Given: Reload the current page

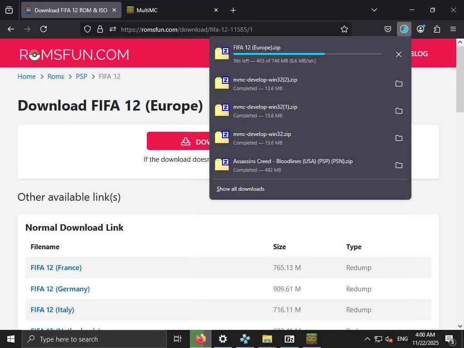Looking at the screenshot, I should point(43,29).
